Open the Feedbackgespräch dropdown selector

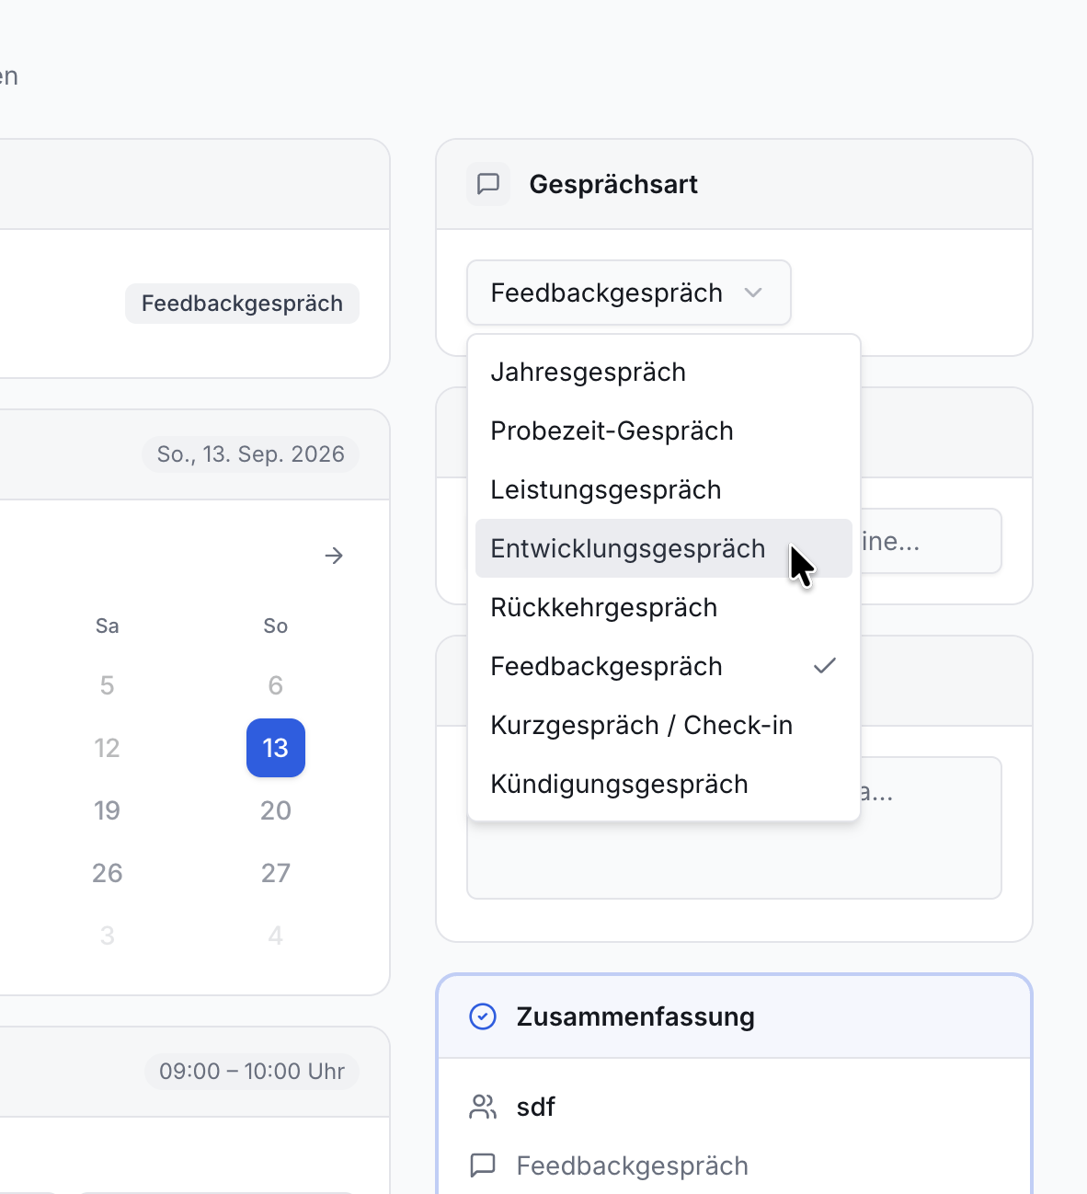629,293
